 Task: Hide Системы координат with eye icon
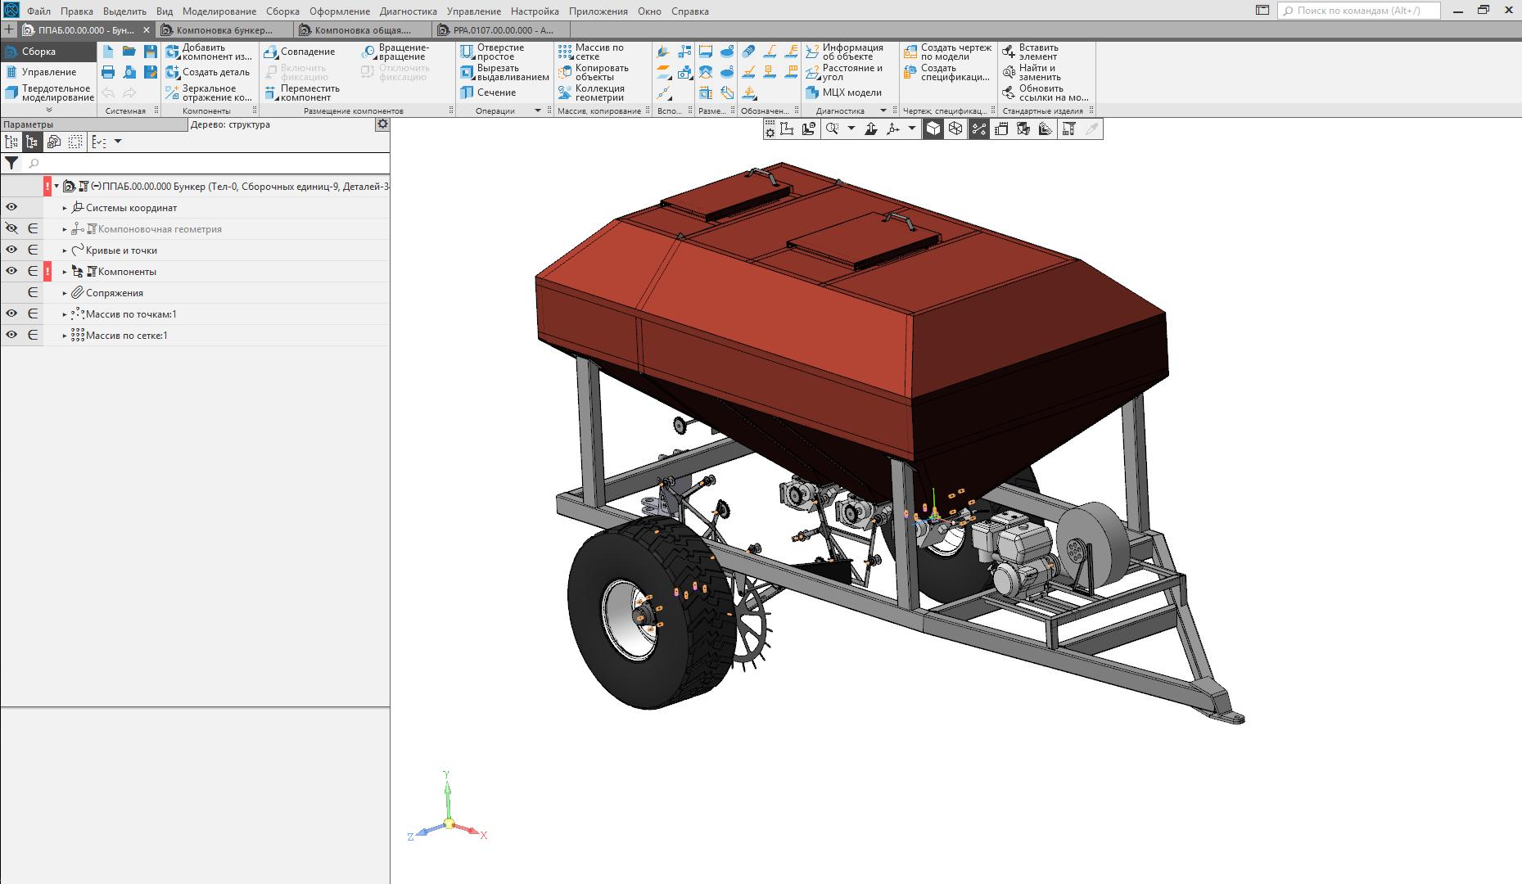pos(11,208)
